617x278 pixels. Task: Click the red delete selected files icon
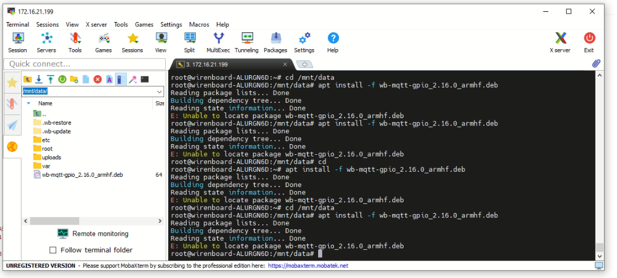point(97,79)
